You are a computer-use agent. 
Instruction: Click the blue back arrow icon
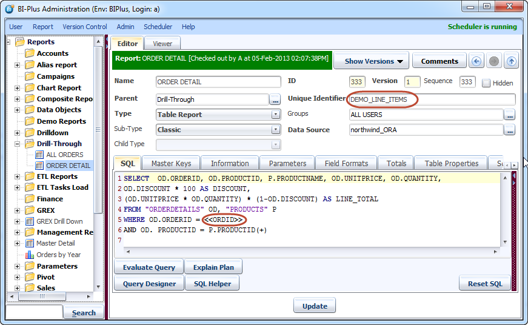(476, 61)
